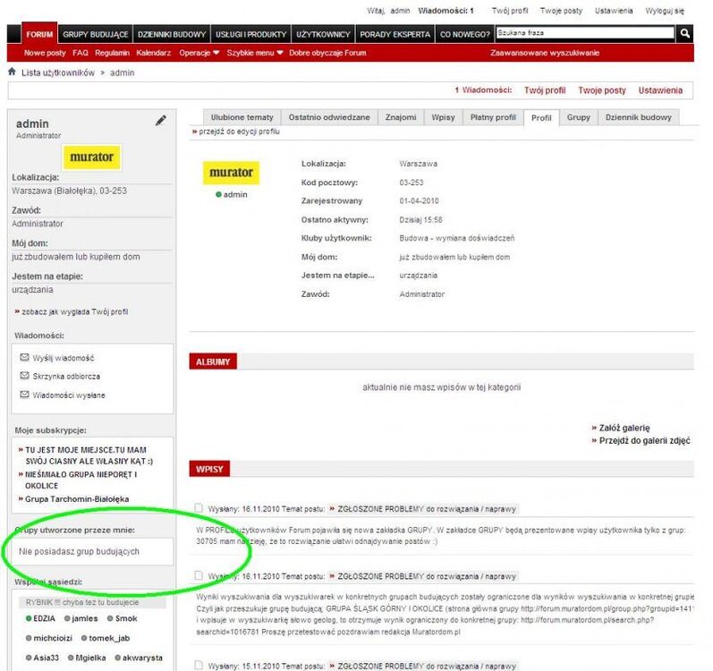Image resolution: width=713 pixels, height=671 pixels.
Task: Open the Dzienniki Budowy navigation menu
Action: (x=172, y=34)
